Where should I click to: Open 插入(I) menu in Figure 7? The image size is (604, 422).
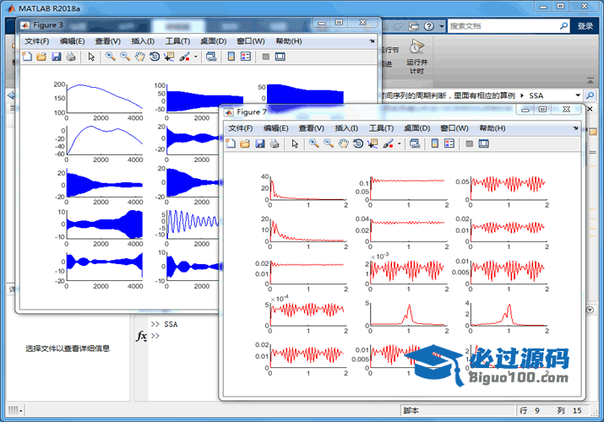tap(346, 128)
